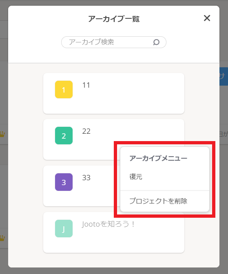Viewport: 228px width, 274px height.
Task: Open the archived project named 11
Action: point(86,85)
